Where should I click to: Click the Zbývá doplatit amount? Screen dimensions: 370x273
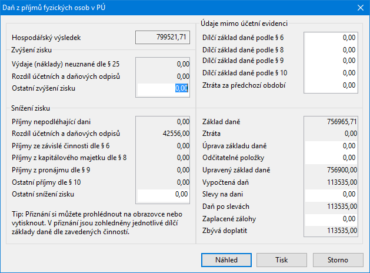(x=342, y=231)
